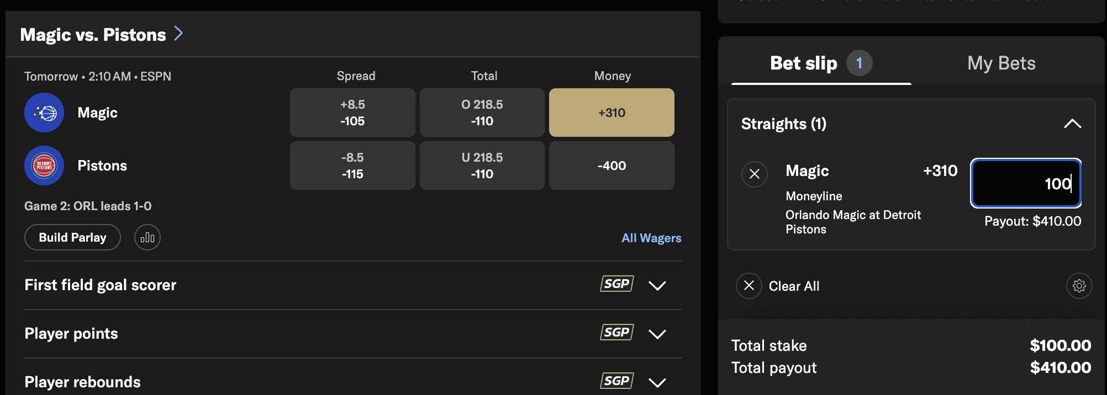The image size is (1107, 395).
Task: Open All Wagers for this game
Action: (x=651, y=238)
